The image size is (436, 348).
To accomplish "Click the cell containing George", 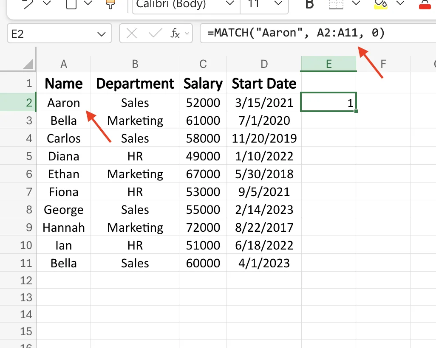I will point(64,209).
